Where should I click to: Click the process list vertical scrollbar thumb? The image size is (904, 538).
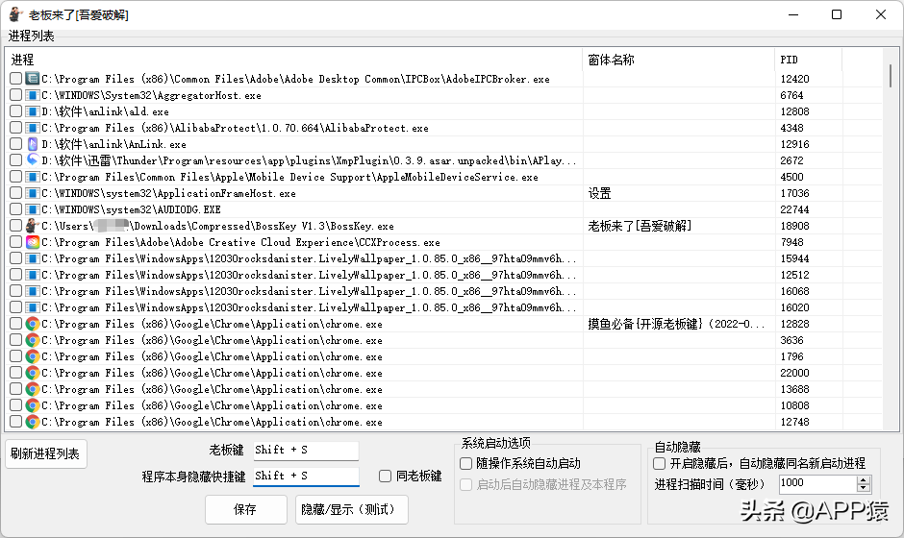point(891,76)
